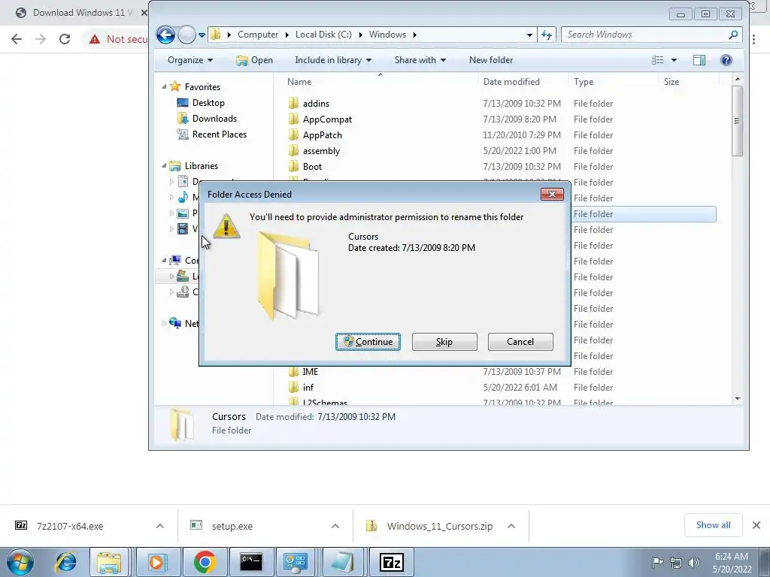Viewport: 770px width, 577px height.
Task: Open Explorer help icon
Action: 726,60
